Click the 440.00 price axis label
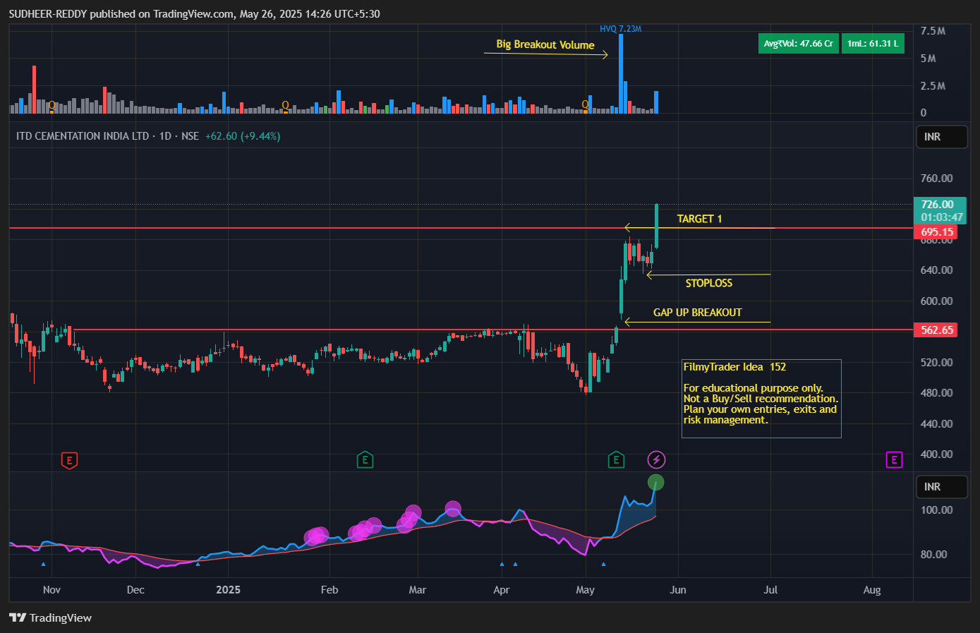 pyautogui.click(x=936, y=424)
